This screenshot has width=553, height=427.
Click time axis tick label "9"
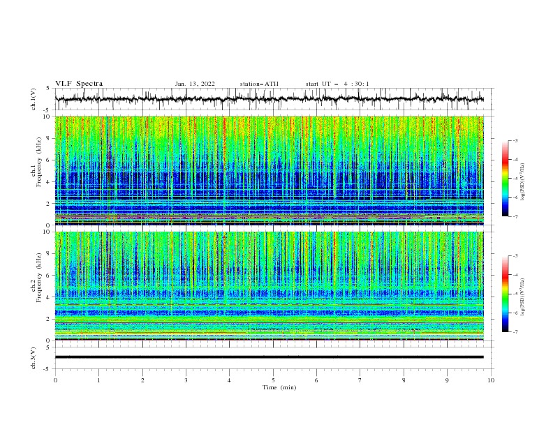click(447, 380)
